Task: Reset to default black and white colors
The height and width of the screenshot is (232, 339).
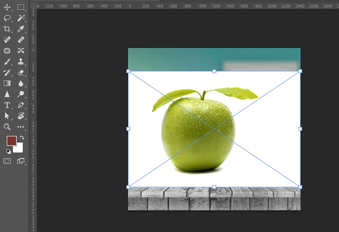Action: tap(9, 151)
